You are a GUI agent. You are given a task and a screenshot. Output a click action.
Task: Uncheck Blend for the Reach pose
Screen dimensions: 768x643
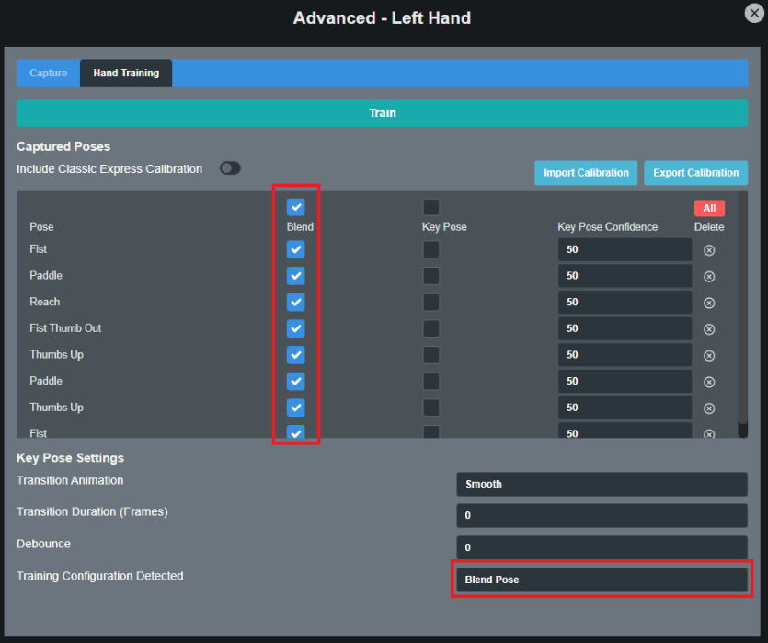coord(296,302)
